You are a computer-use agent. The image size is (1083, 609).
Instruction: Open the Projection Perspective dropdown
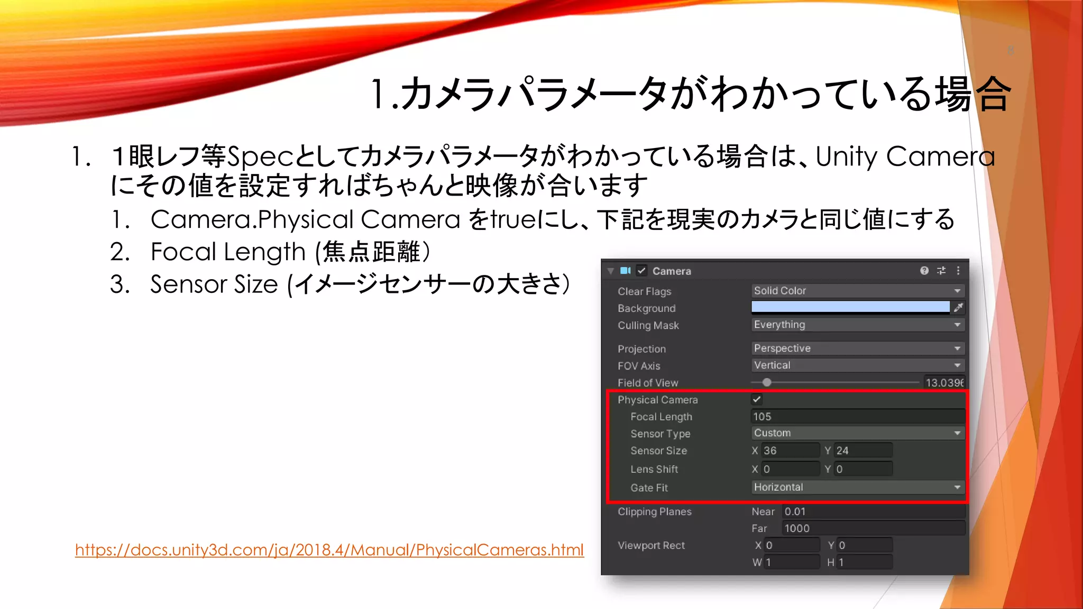(858, 348)
